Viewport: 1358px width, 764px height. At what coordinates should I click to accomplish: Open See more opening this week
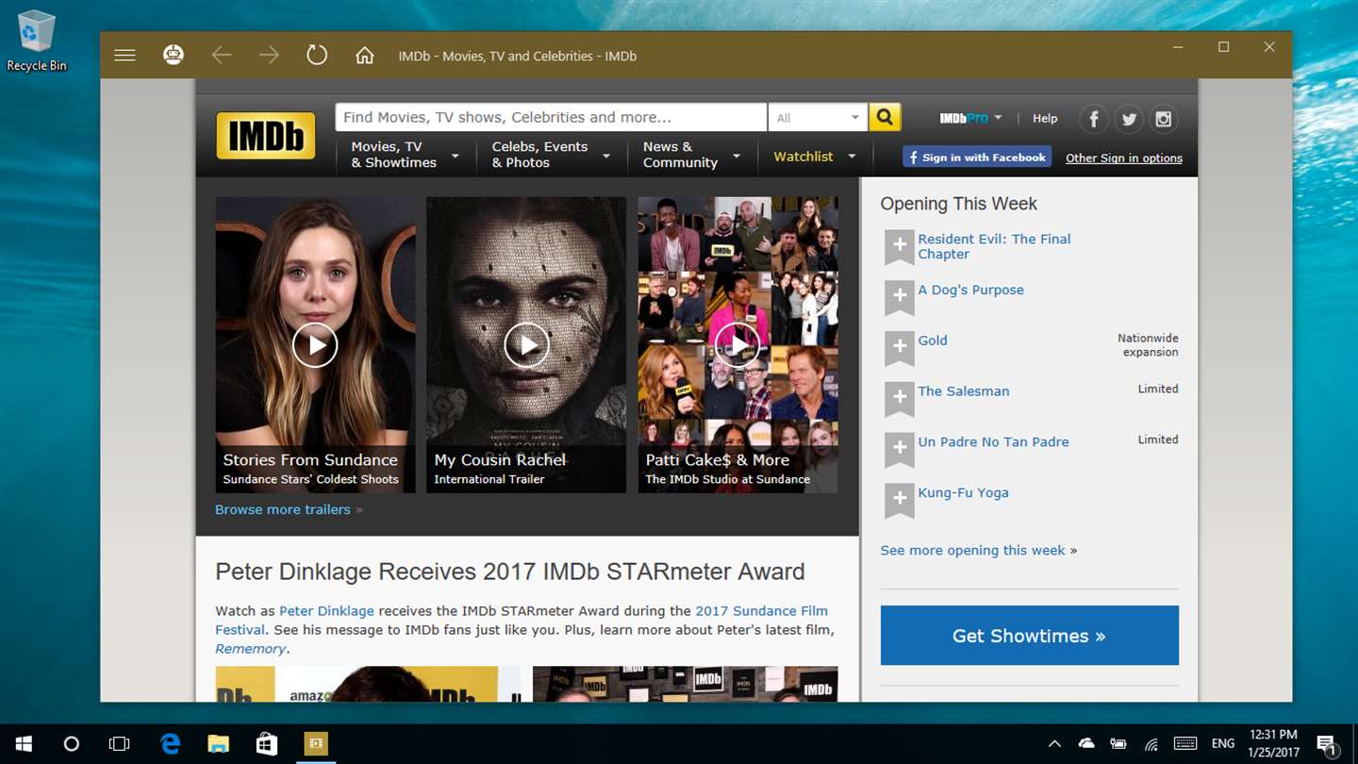coord(979,550)
